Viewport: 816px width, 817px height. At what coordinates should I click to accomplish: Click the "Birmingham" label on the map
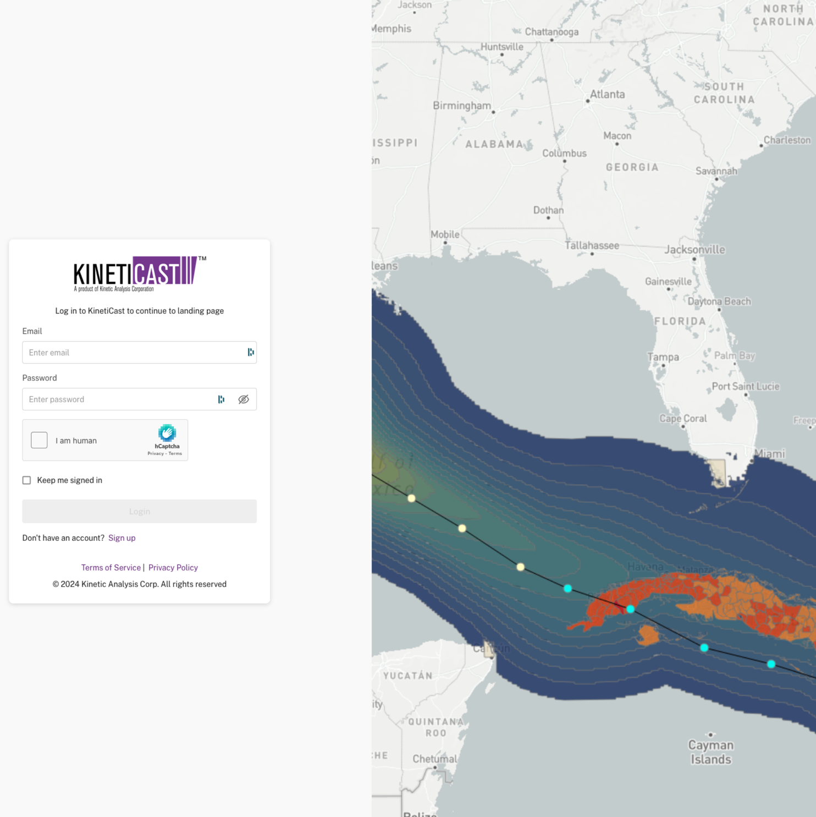[x=462, y=106]
